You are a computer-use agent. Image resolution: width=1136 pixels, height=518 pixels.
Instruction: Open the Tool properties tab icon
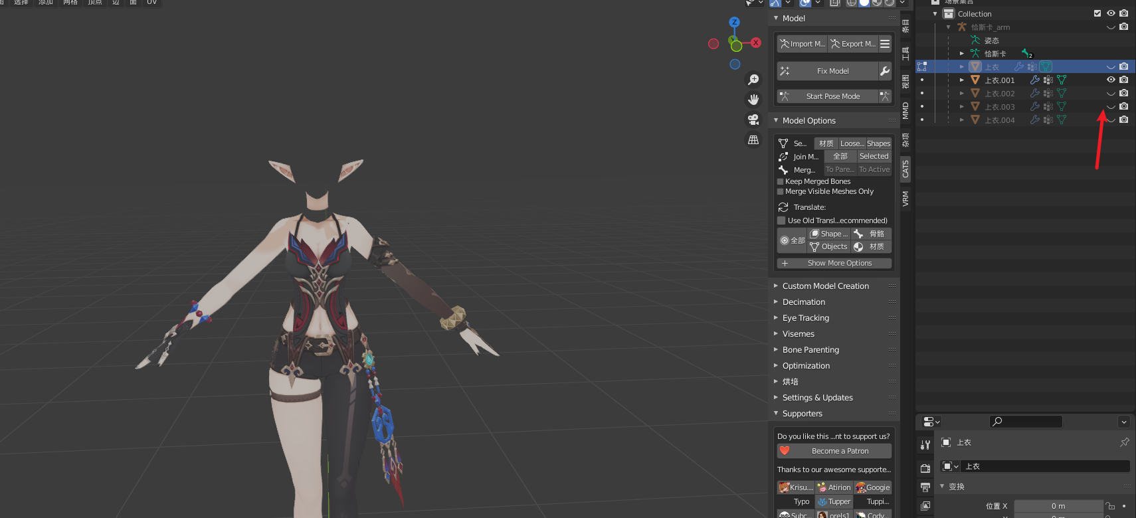(925, 444)
